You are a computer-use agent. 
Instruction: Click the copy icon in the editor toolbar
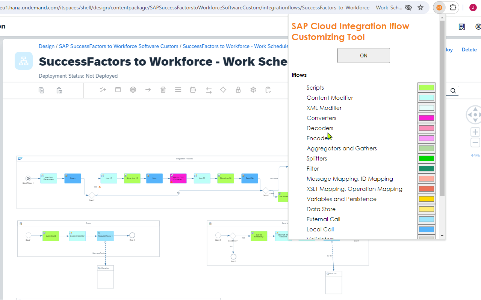coord(41,90)
